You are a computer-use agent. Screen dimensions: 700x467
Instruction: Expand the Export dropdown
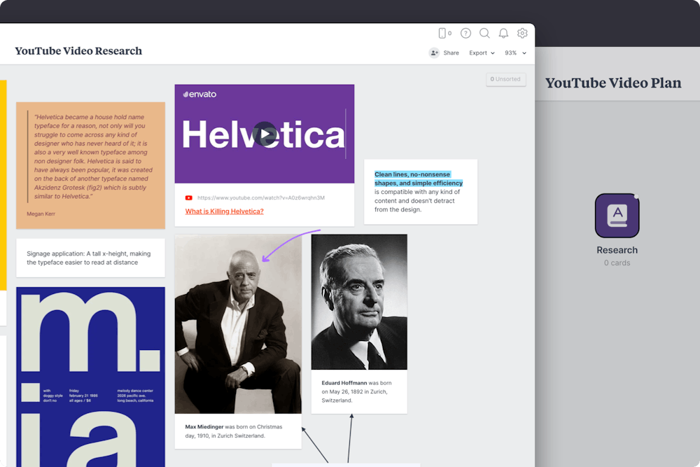tap(482, 53)
